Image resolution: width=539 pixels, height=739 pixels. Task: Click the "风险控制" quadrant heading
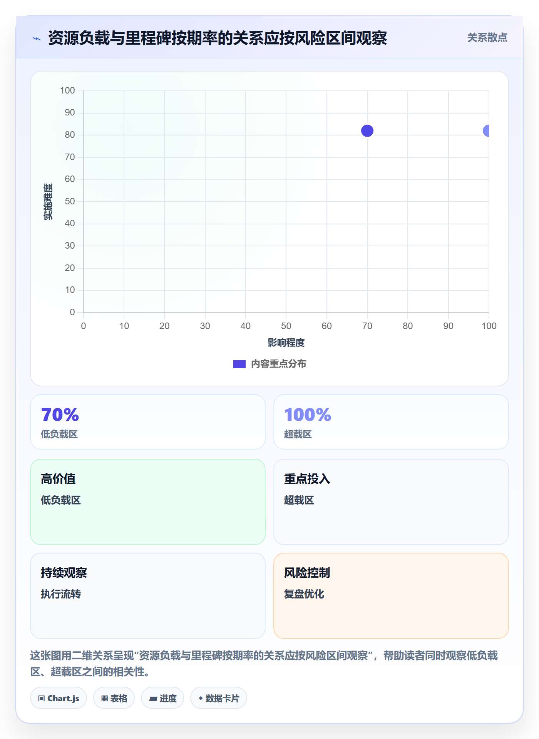pyautogui.click(x=307, y=573)
